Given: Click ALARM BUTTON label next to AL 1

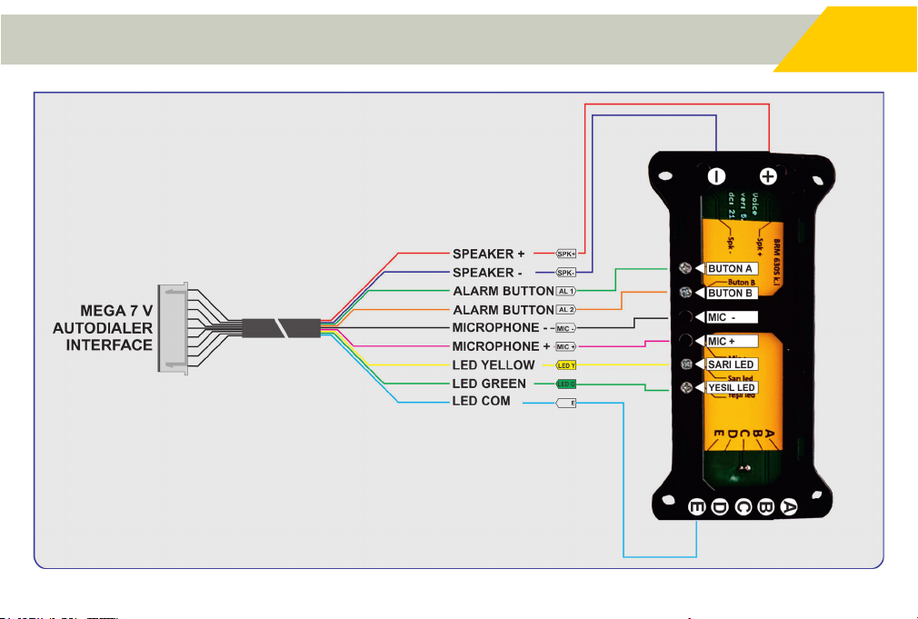Looking at the screenshot, I should [x=504, y=291].
